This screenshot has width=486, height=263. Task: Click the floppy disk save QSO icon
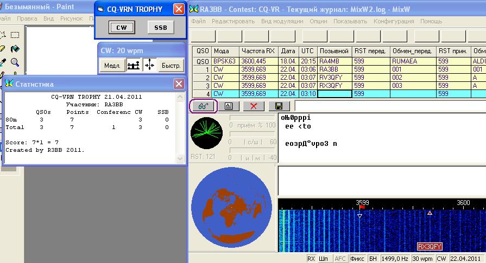[x=279, y=106]
